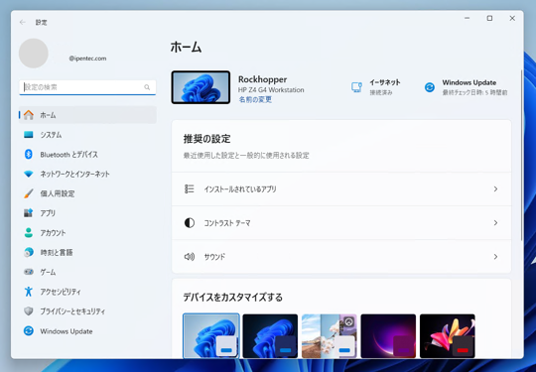536x372 pixels.
Task: Click the user profile avatar
Action: (x=34, y=54)
